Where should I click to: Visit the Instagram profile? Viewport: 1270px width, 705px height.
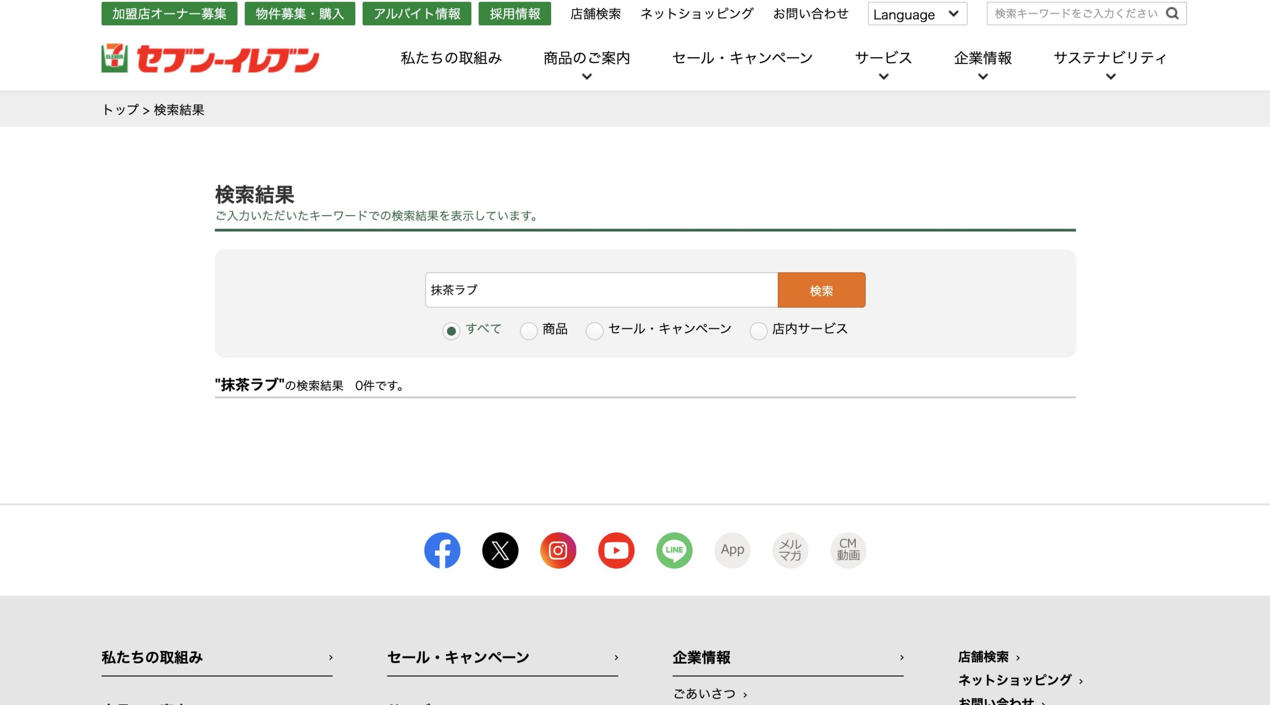(559, 550)
